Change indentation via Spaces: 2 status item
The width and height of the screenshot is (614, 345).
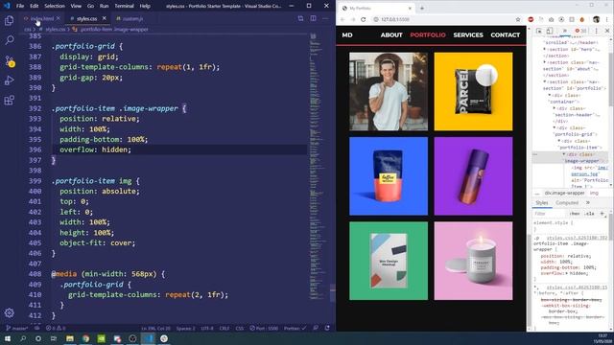[185, 328]
